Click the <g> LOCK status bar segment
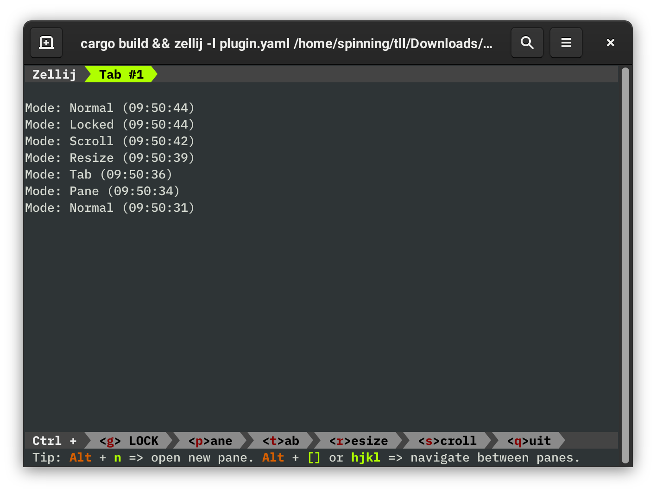 pos(129,441)
